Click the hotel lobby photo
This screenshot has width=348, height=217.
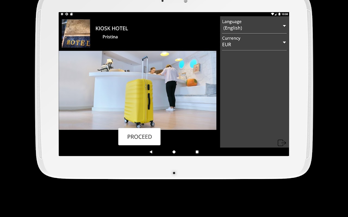click(x=138, y=90)
